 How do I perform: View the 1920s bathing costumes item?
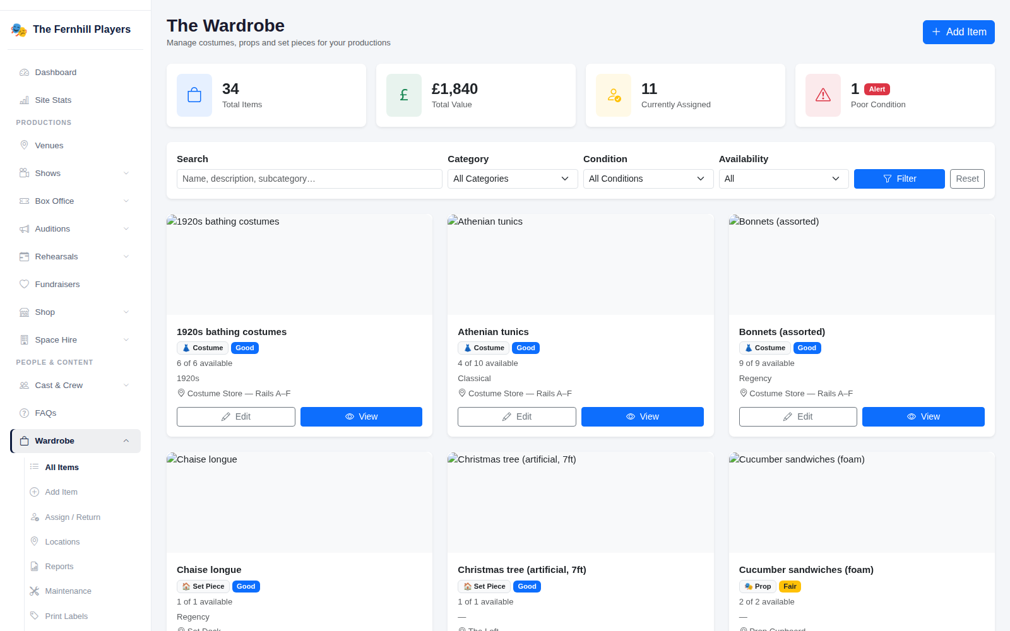[361, 416]
